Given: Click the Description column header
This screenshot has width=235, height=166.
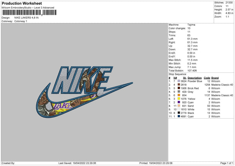Looking at the screenshot, I should [195, 78].
